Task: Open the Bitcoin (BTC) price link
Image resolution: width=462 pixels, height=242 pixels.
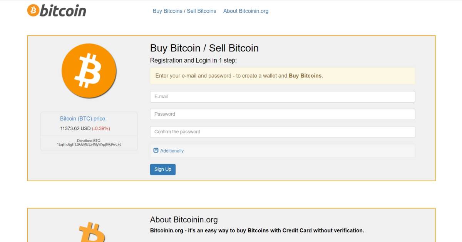Action: (83, 119)
